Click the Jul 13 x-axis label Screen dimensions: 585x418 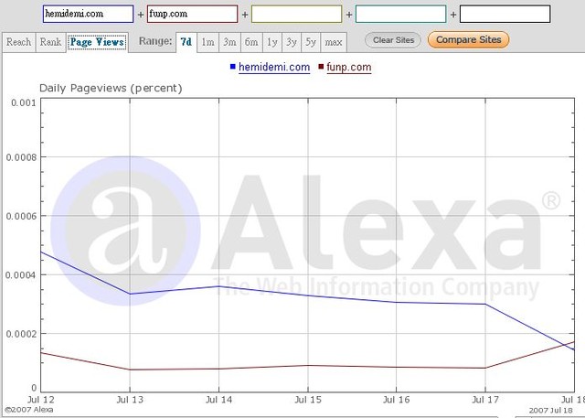pos(130,400)
